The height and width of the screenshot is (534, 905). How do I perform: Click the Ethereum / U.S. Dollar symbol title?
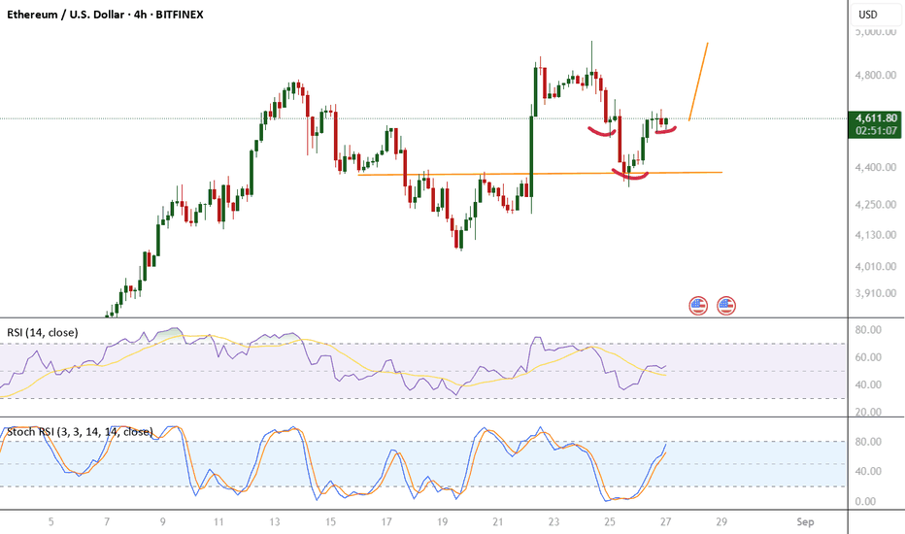(x=64, y=16)
